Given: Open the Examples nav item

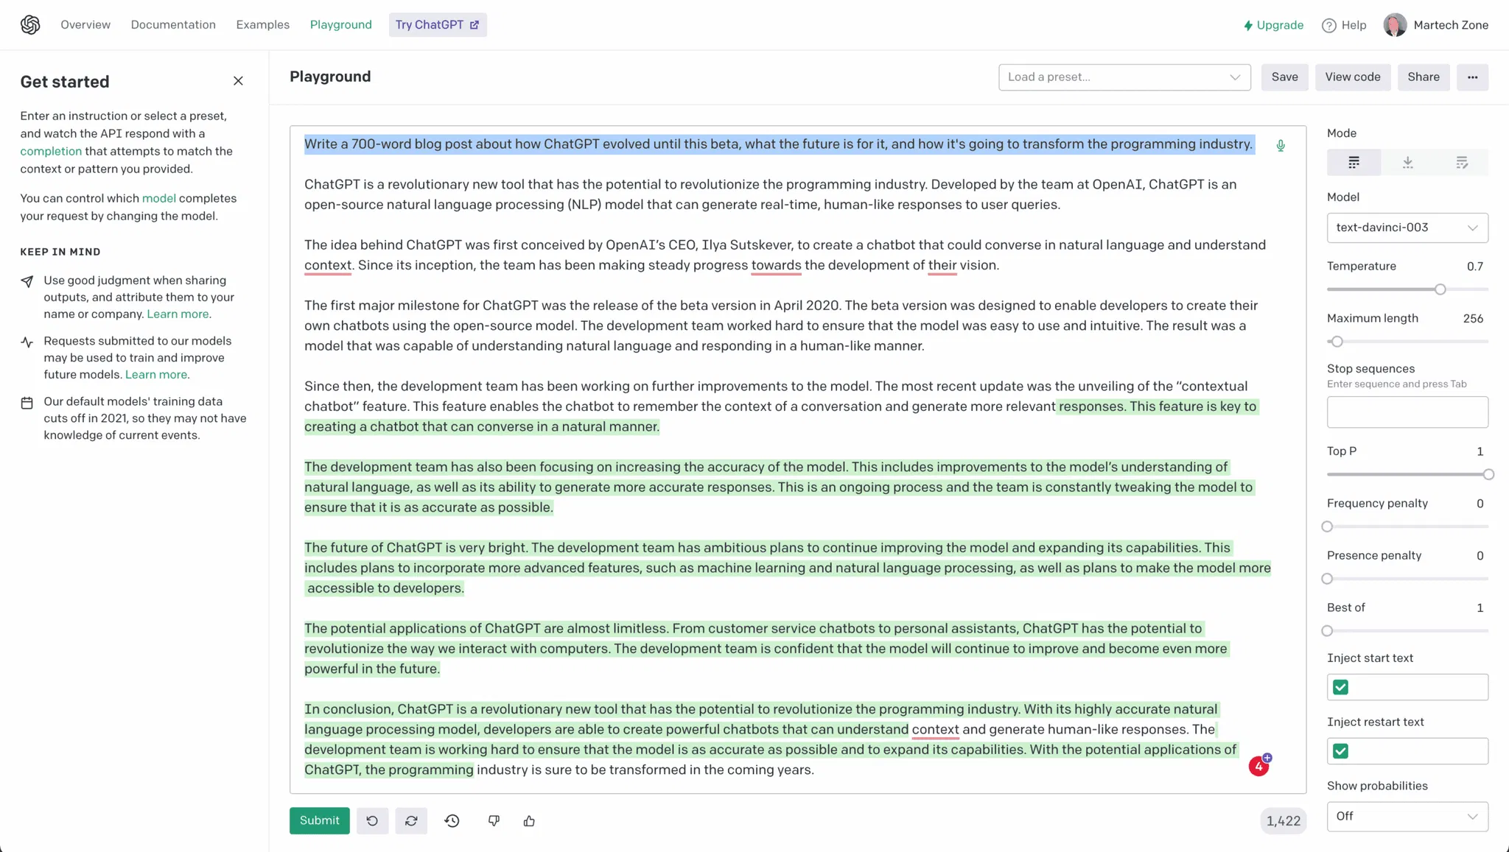Looking at the screenshot, I should pos(262,25).
